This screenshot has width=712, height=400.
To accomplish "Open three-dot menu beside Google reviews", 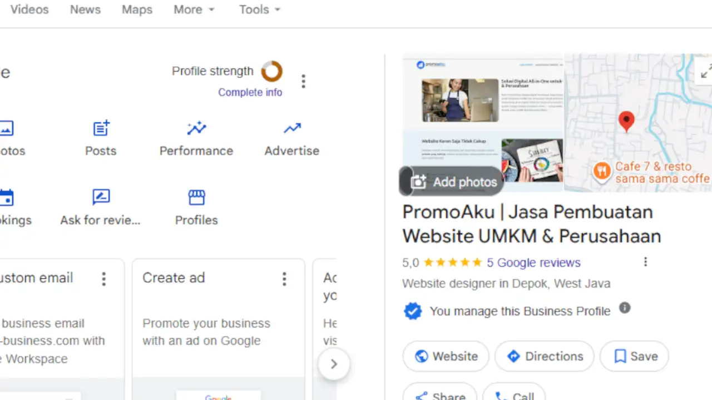I will (645, 262).
